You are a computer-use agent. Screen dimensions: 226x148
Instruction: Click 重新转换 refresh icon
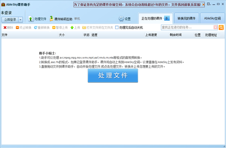tap(36, 27)
